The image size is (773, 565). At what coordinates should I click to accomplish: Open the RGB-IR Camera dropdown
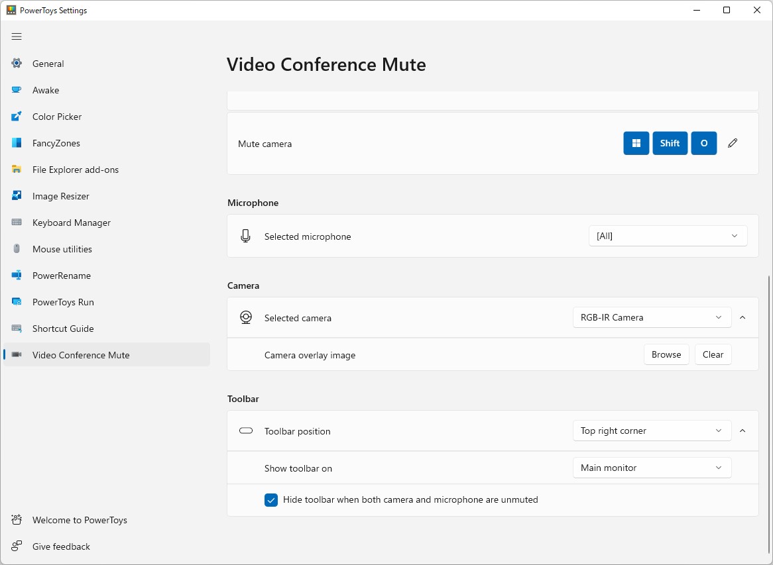(652, 317)
